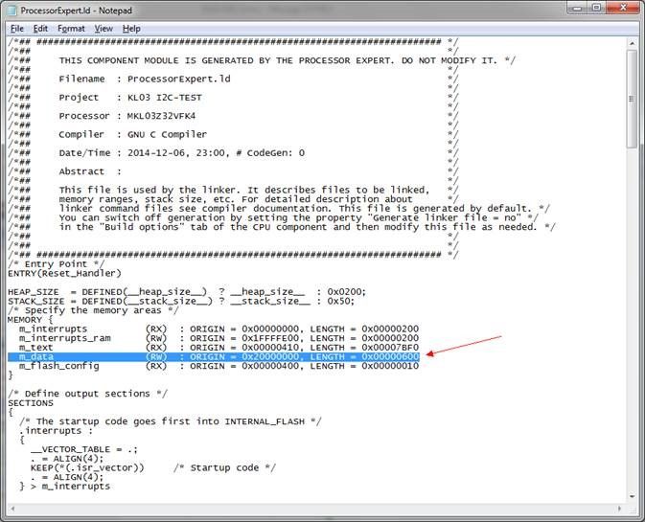
Task: Click the 'Entry Point' comment line
Action: coord(56,264)
